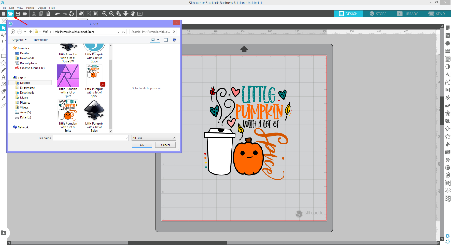Open the File menu
This screenshot has width=451, height=245.
tap(4, 8)
